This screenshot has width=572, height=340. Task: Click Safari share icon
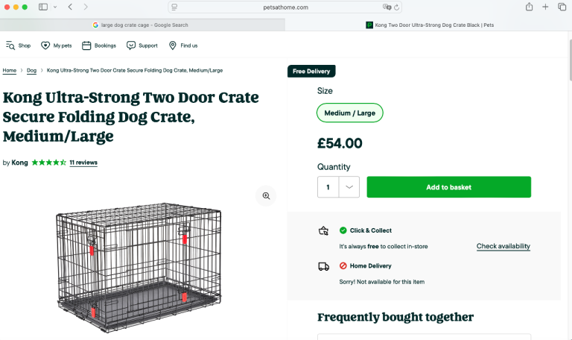point(529,7)
